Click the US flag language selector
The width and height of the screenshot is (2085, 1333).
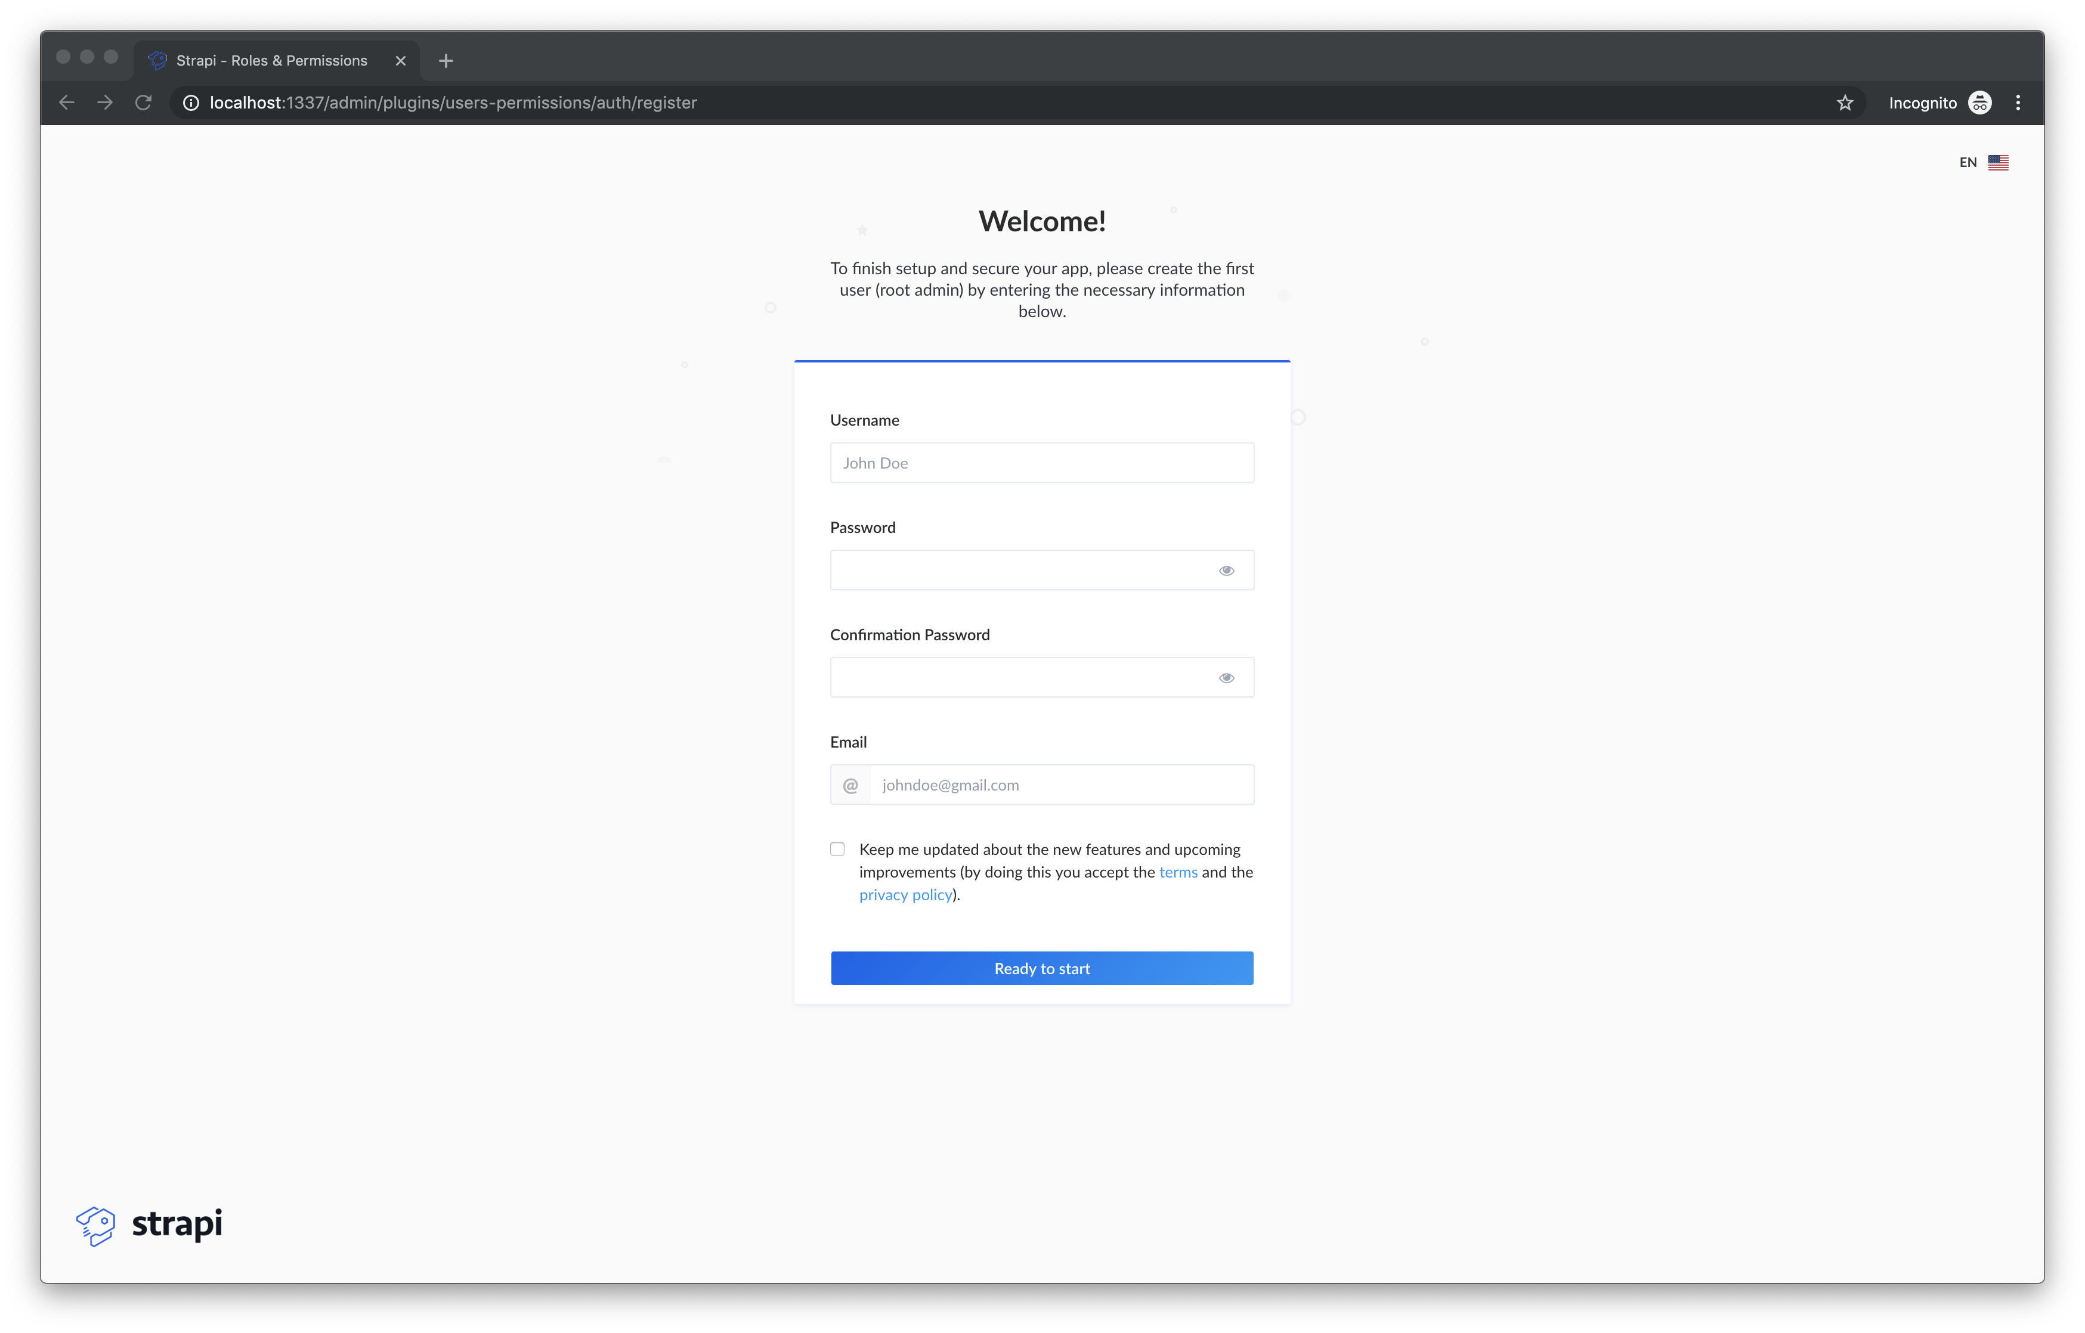pos(1999,163)
